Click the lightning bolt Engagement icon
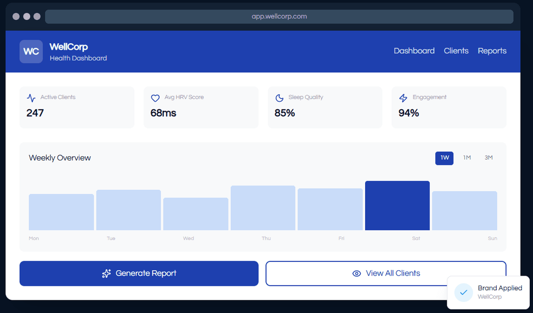Viewport: 533px width, 313px height. pos(403,98)
